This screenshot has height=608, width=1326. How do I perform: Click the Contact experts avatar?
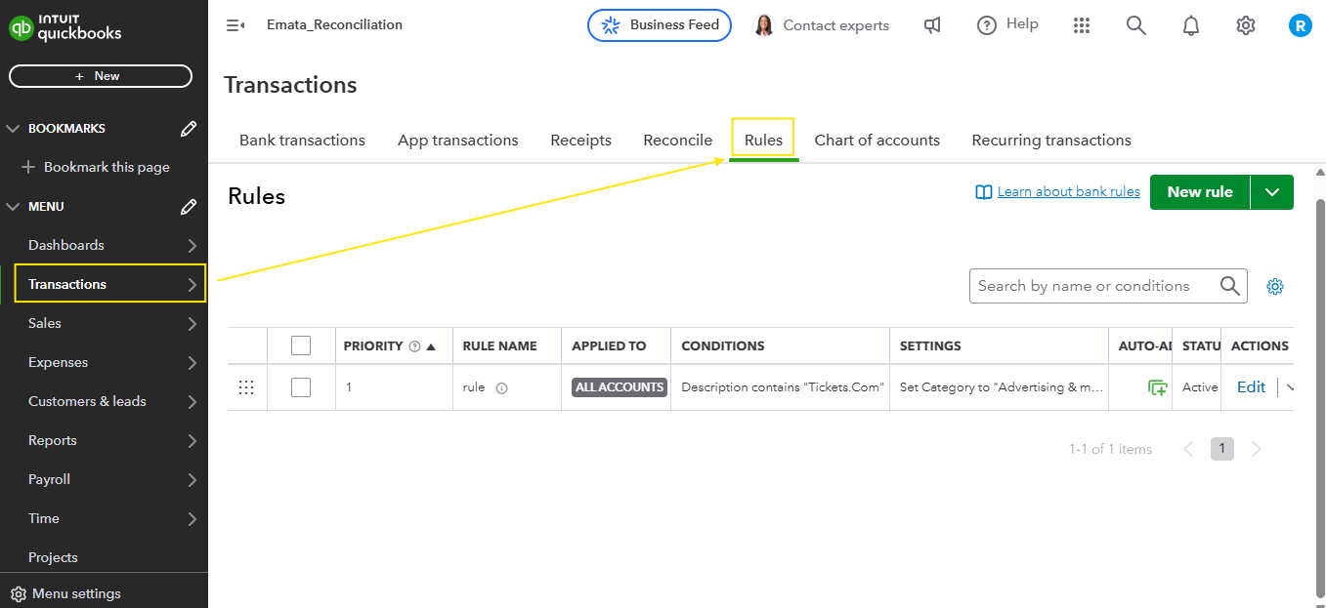(x=763, y=25)
